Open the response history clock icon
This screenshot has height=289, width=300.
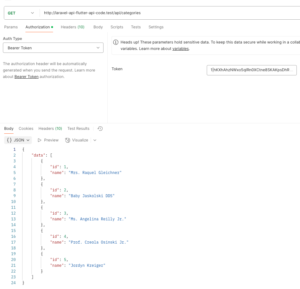[100, 129]
